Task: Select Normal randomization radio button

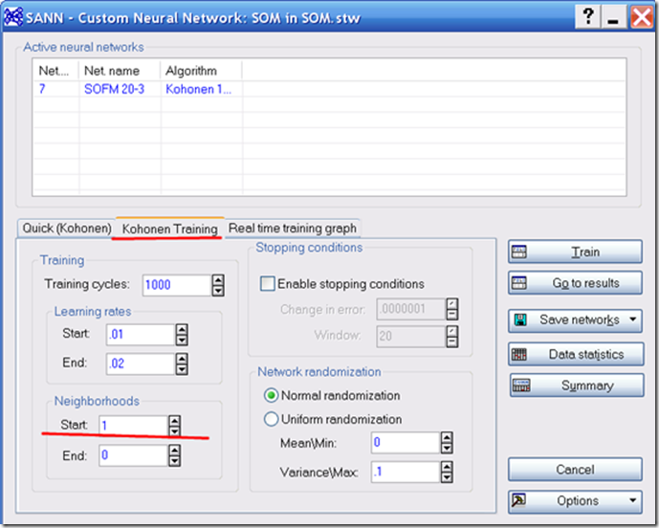Action: tap(271, 396)
